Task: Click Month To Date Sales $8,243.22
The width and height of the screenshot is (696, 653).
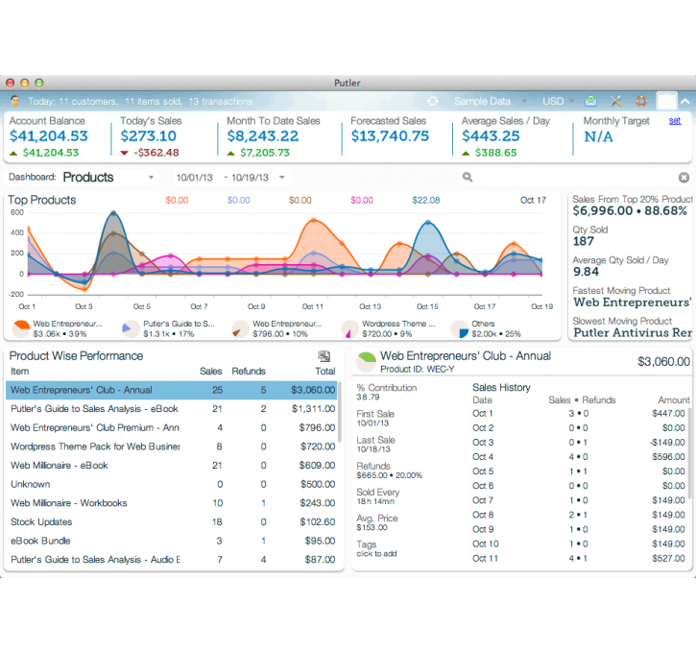Action: click(263, 135)
